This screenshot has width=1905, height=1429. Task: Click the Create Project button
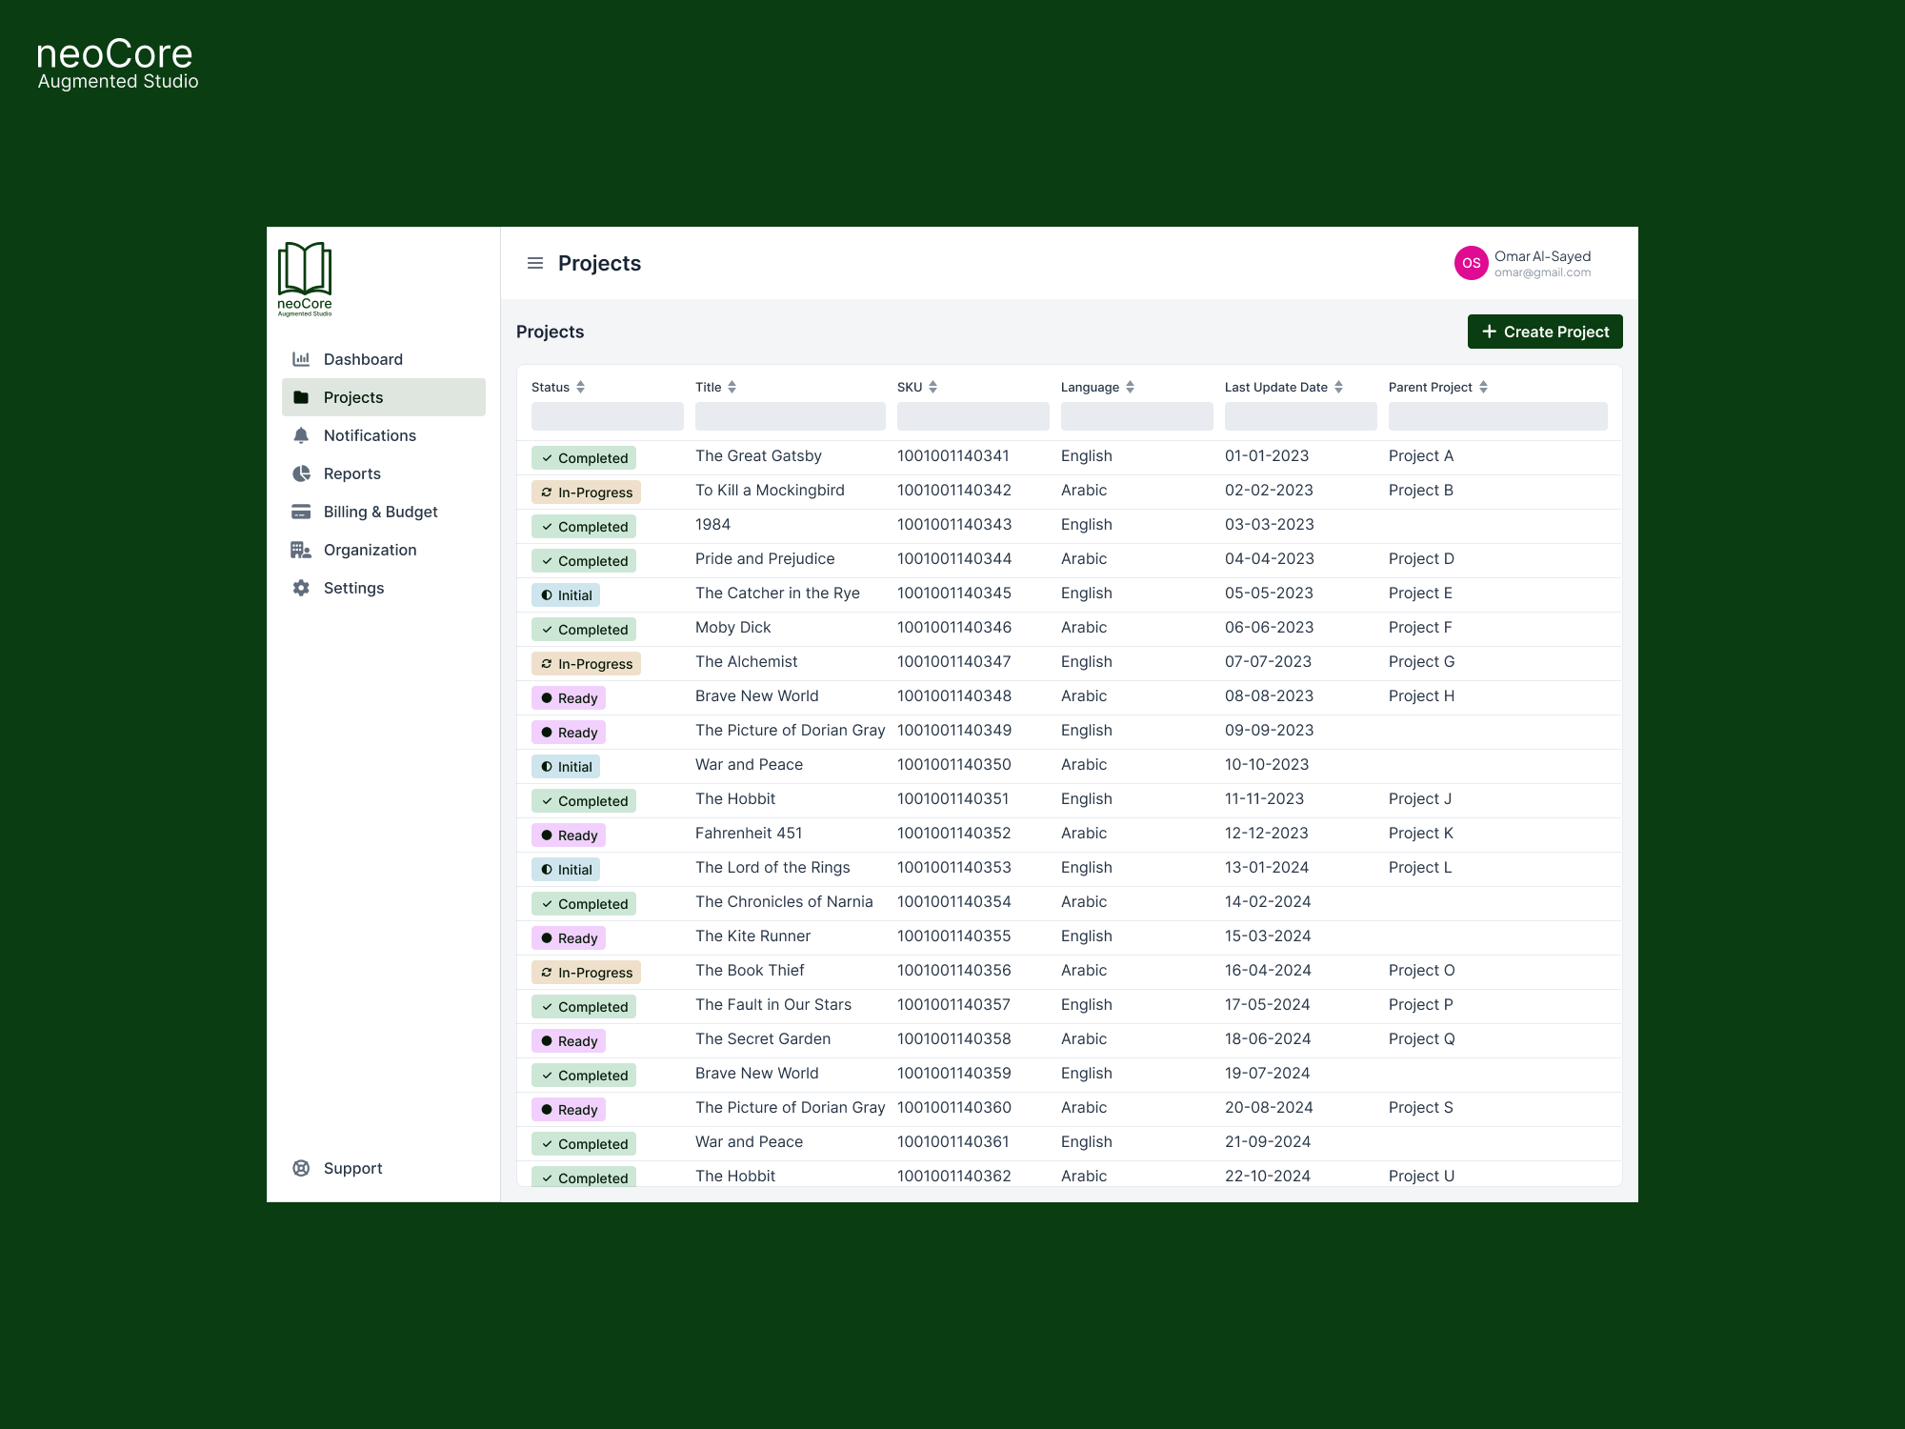point(1544,332)
